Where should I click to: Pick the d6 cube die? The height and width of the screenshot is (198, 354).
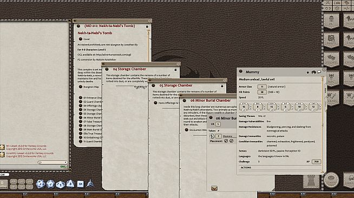80,184
